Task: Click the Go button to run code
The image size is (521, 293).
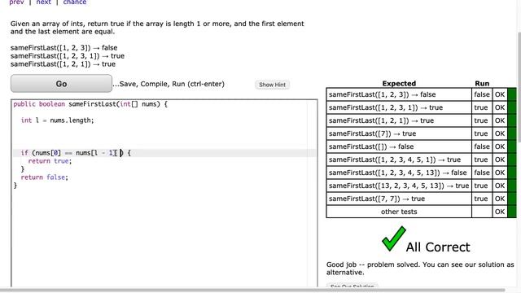Action: (62, 83)
